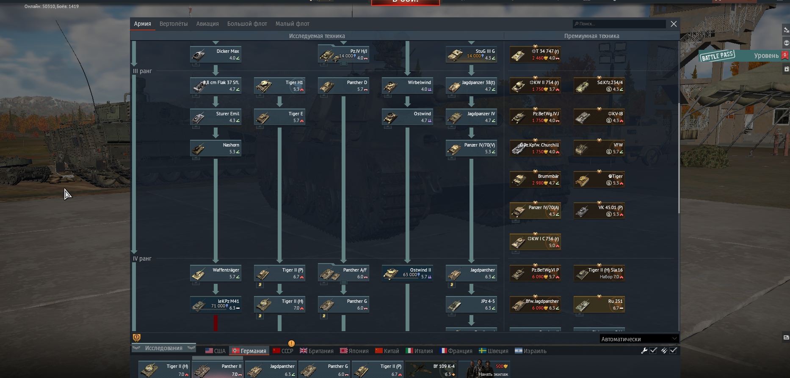Screen dimensions: 790x378
Task: Toggle the checkbox next to the double-slash icon
Action: [x=673, y=351]
